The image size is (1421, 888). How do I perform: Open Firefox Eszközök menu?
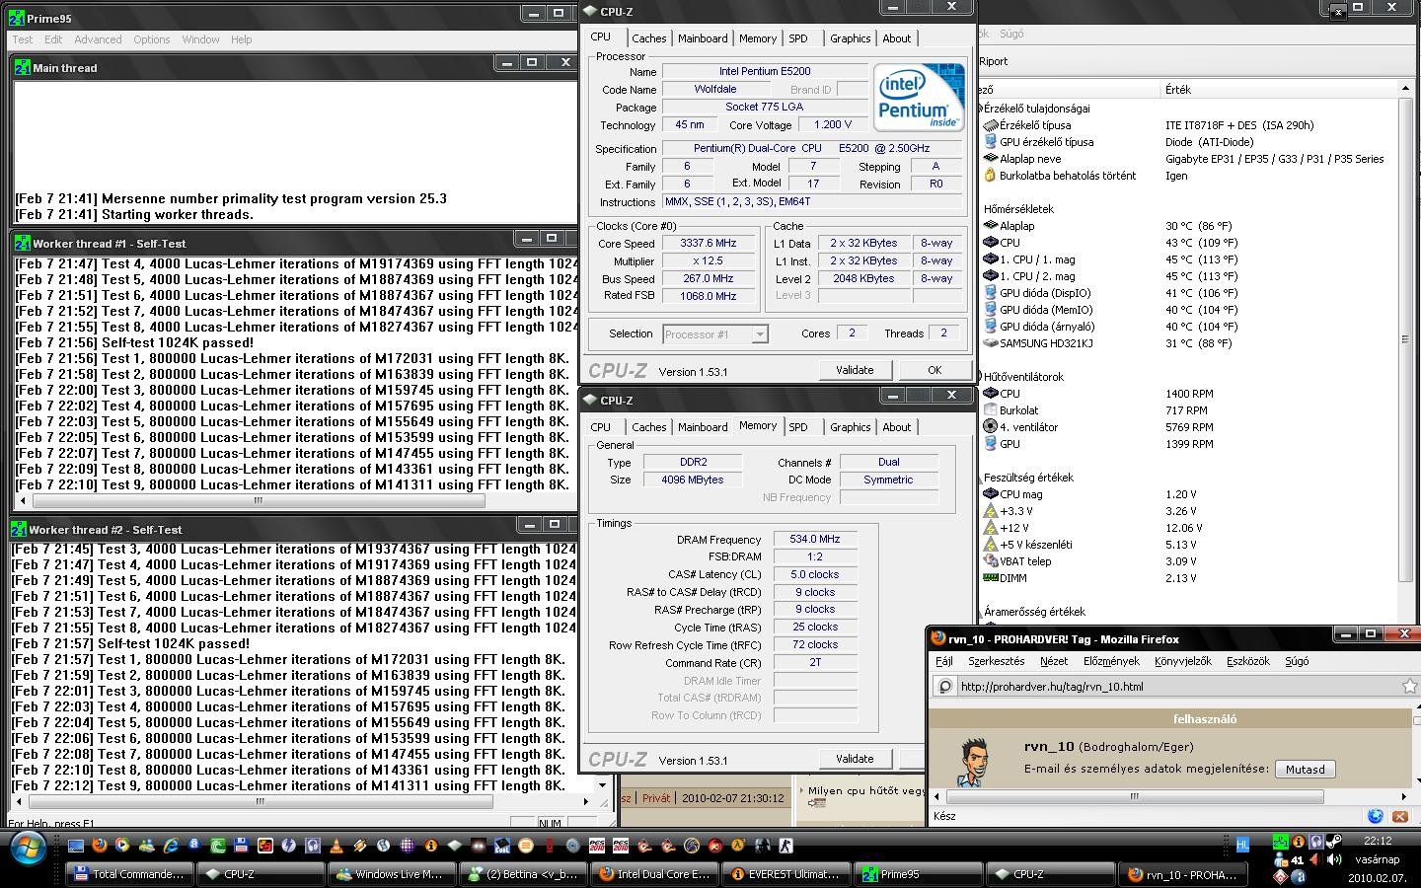1247,661
